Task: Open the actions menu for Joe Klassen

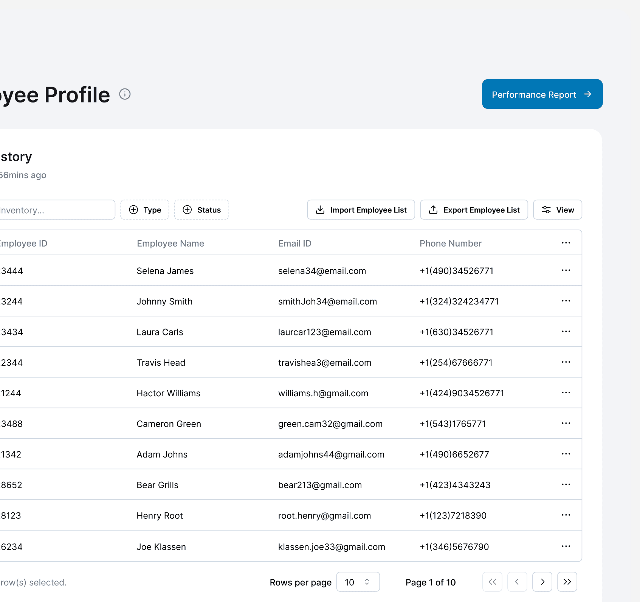Action: (x=566, y=546)
